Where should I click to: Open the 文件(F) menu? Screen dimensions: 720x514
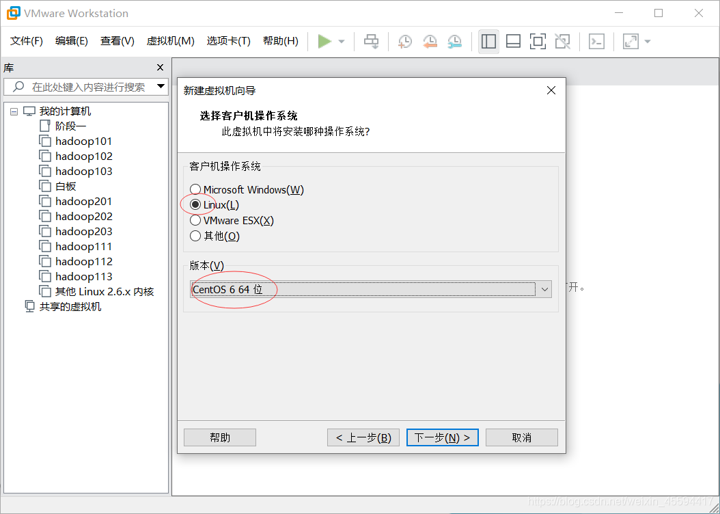27,41
